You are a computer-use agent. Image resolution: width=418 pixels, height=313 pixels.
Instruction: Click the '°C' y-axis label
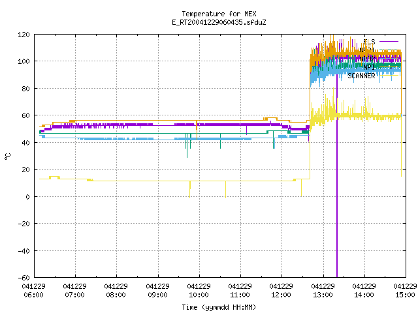8,156
